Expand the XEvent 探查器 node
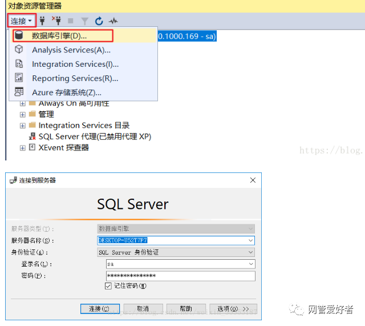The image size is (365, 326). pyautogui.click(x=23, y=148)
